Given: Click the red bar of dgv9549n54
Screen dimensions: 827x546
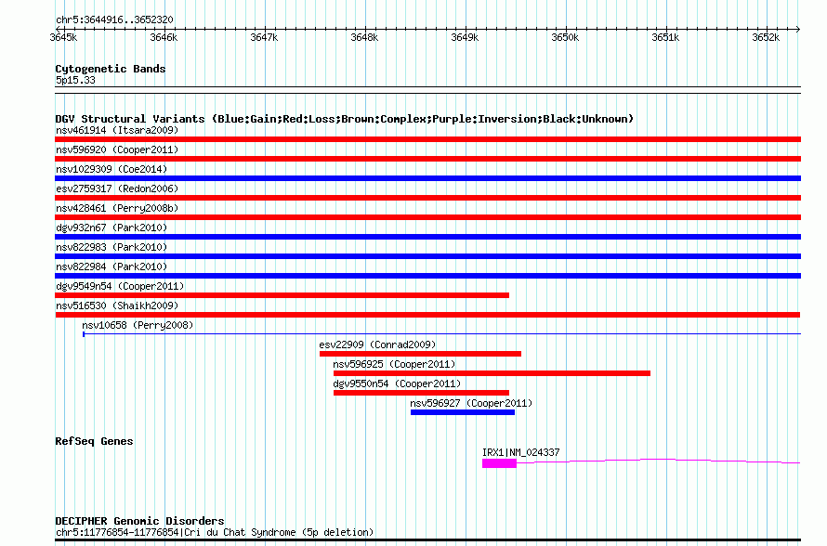Looking at the screenshot, I should 282,295.
